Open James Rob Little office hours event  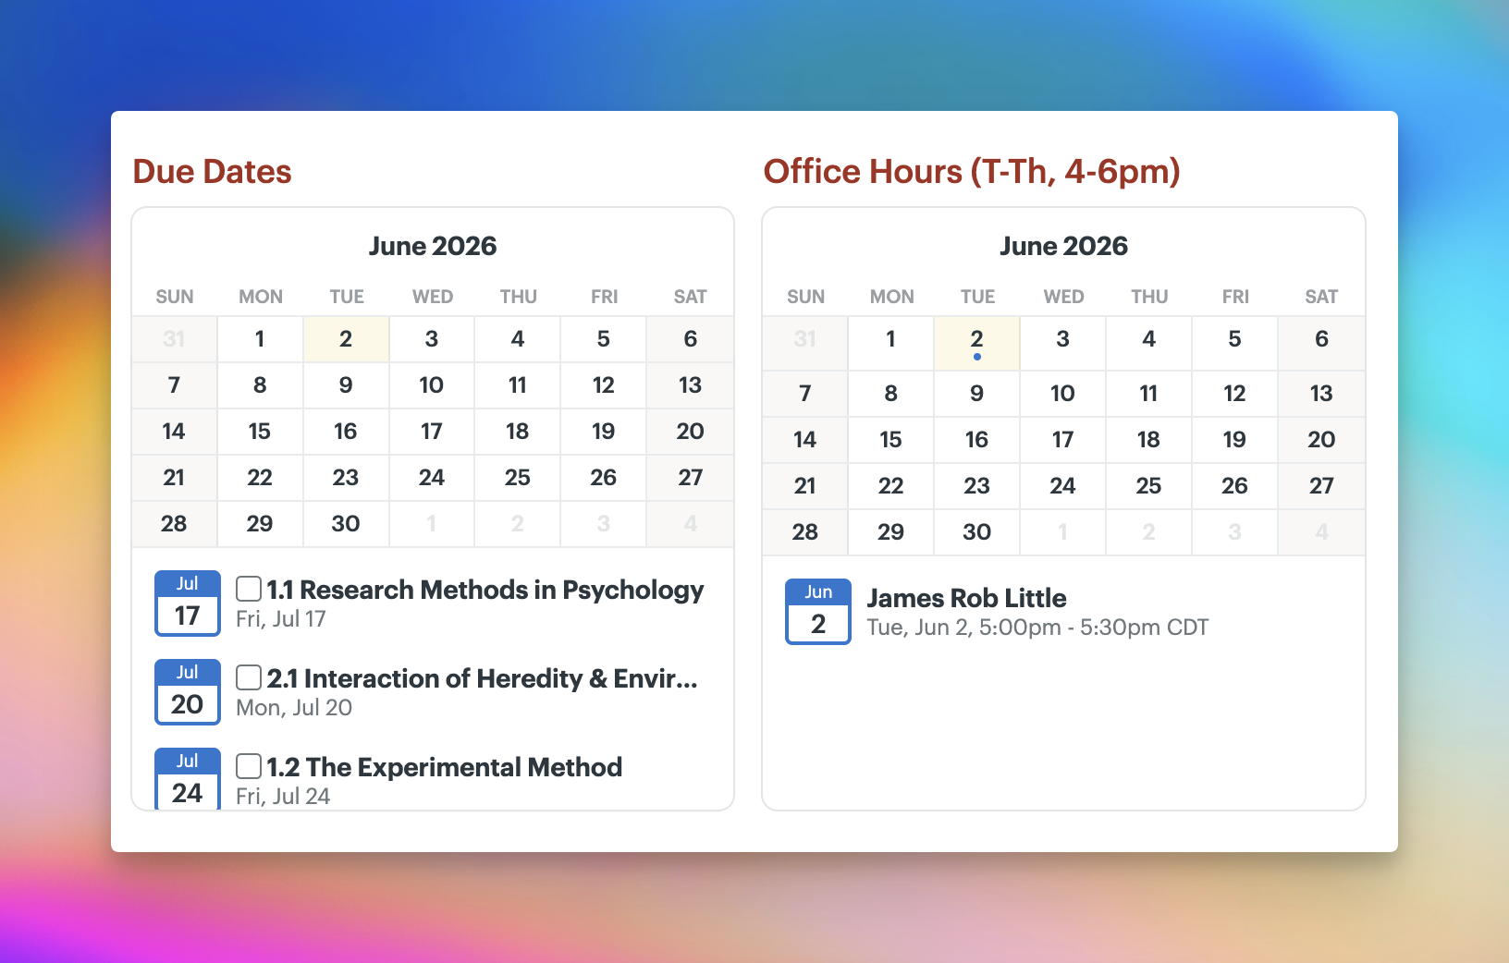pos(967,598)
